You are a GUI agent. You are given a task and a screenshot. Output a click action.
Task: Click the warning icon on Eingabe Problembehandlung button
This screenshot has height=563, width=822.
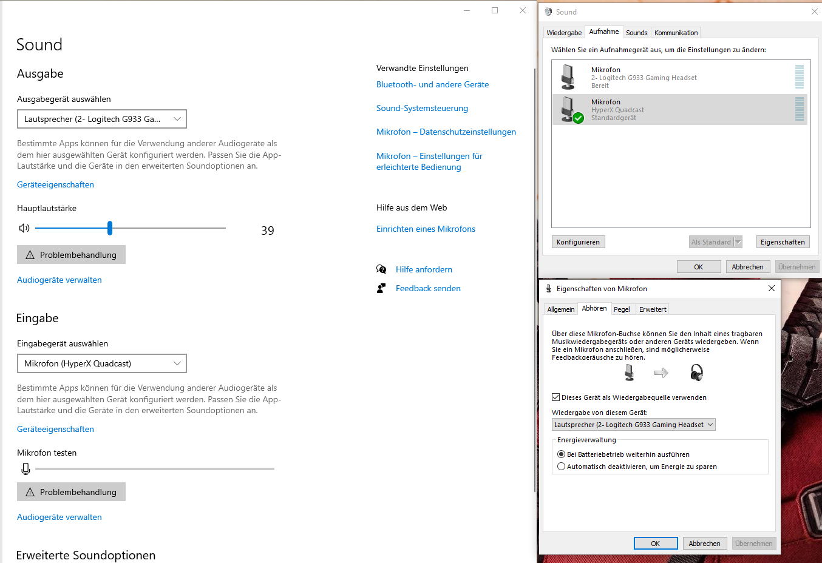coord(30,492)
